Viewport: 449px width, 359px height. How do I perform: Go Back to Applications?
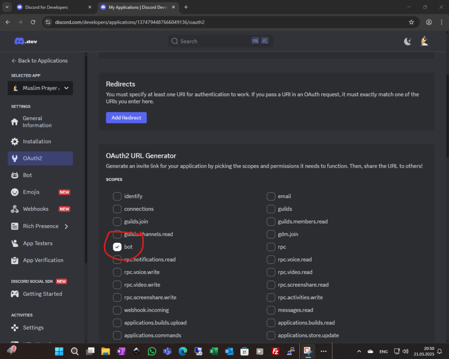(39, 61)
